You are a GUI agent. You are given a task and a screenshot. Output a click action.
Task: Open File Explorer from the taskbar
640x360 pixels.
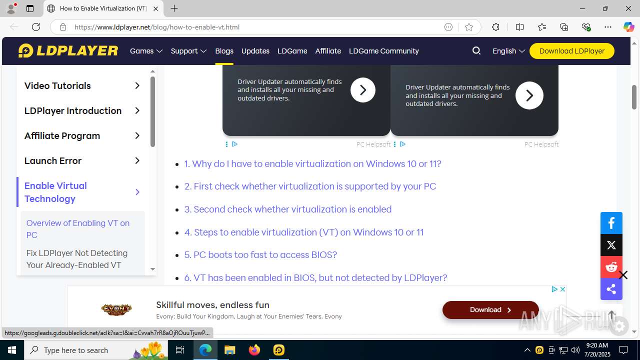pyautogui.click(x=229, y=350)
